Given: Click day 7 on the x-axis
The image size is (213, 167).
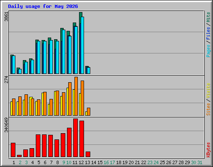Looking at the screenshot, I should 51,162.
